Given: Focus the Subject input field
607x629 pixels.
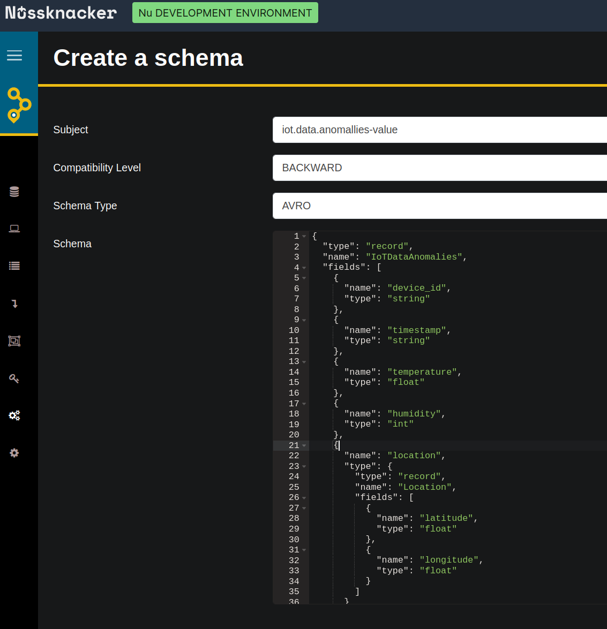Looking at the screenshot, I should (440, 130).
